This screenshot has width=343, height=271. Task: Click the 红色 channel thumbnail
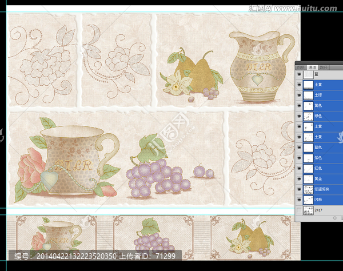[308, 169]
